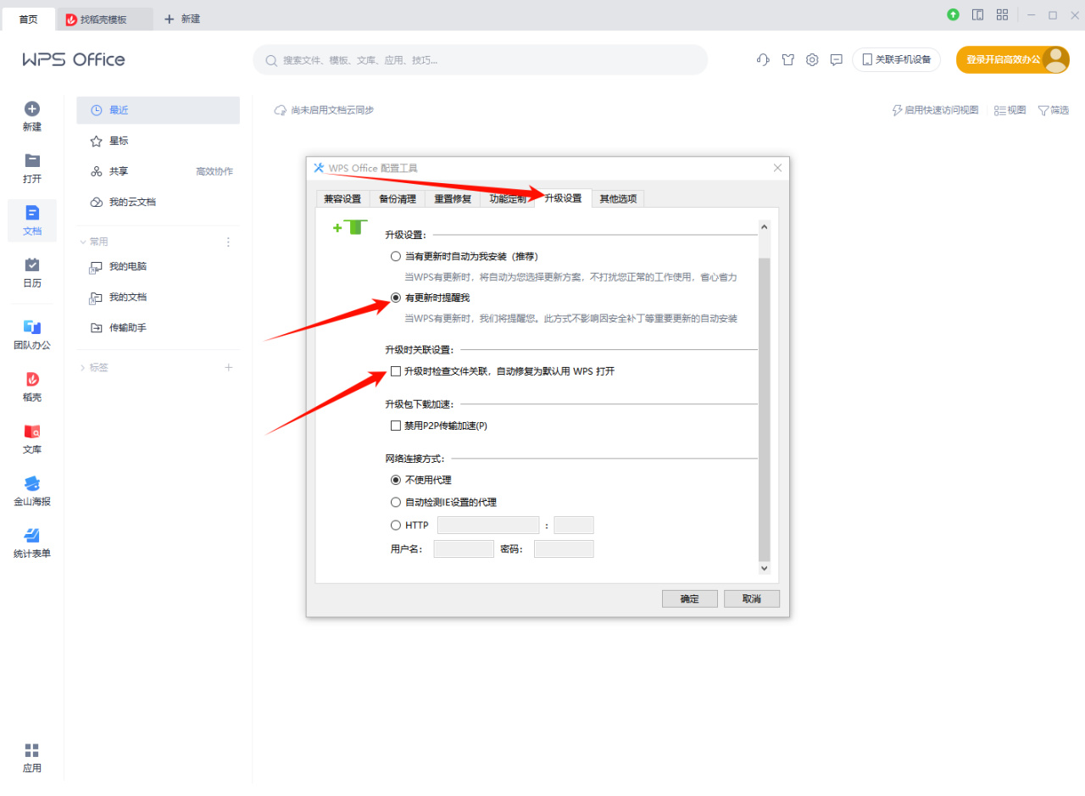Enable 升级时检查文件关联 checkbox
This screenshot has height=796, width=1085.
point(395,370)
